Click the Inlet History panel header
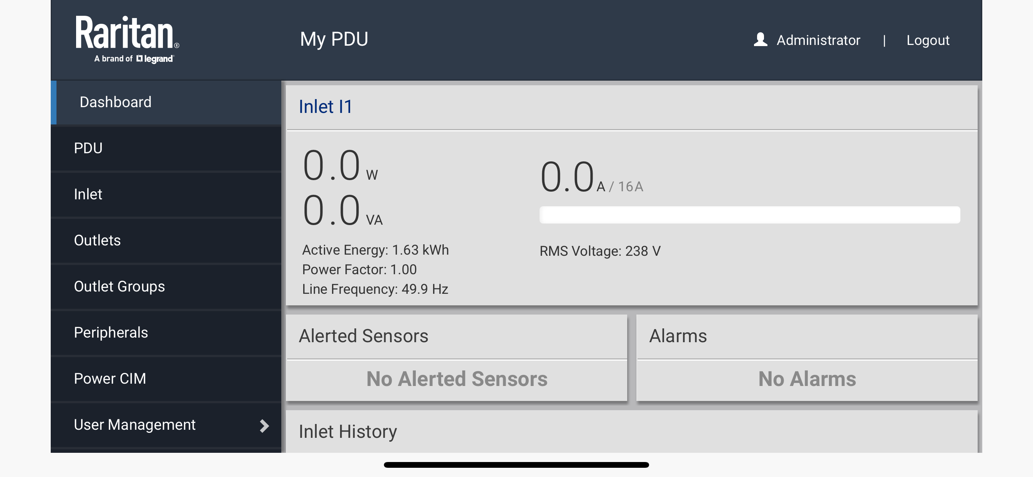 click(x=631, y=432)
